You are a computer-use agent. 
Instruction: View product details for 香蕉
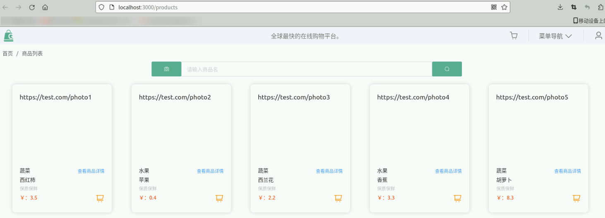[449, 171]
